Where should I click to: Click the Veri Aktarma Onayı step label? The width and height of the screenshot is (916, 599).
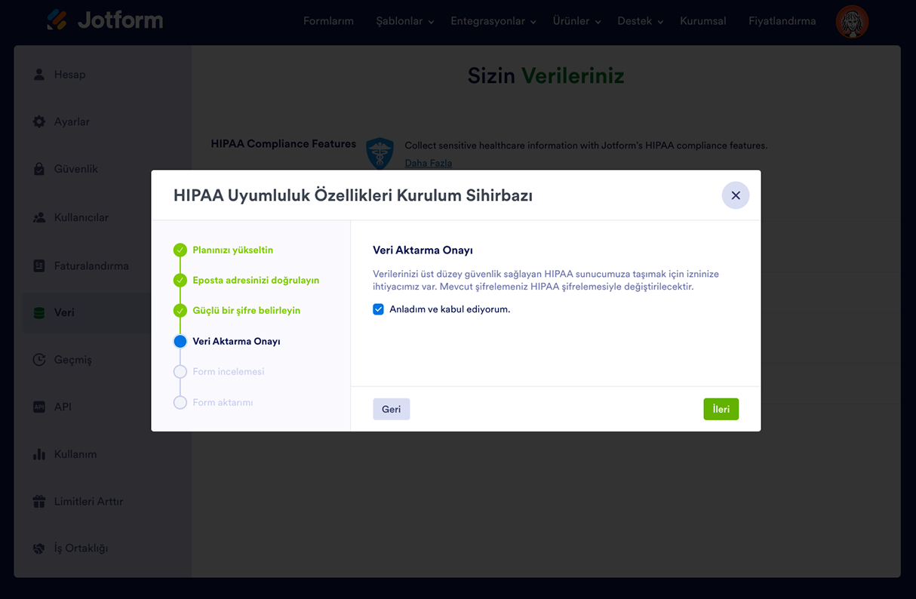[236, 341]
